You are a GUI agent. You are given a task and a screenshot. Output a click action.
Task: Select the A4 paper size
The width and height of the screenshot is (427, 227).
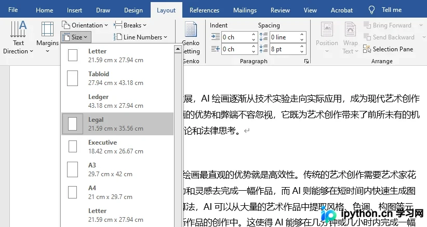coord(117,192)
